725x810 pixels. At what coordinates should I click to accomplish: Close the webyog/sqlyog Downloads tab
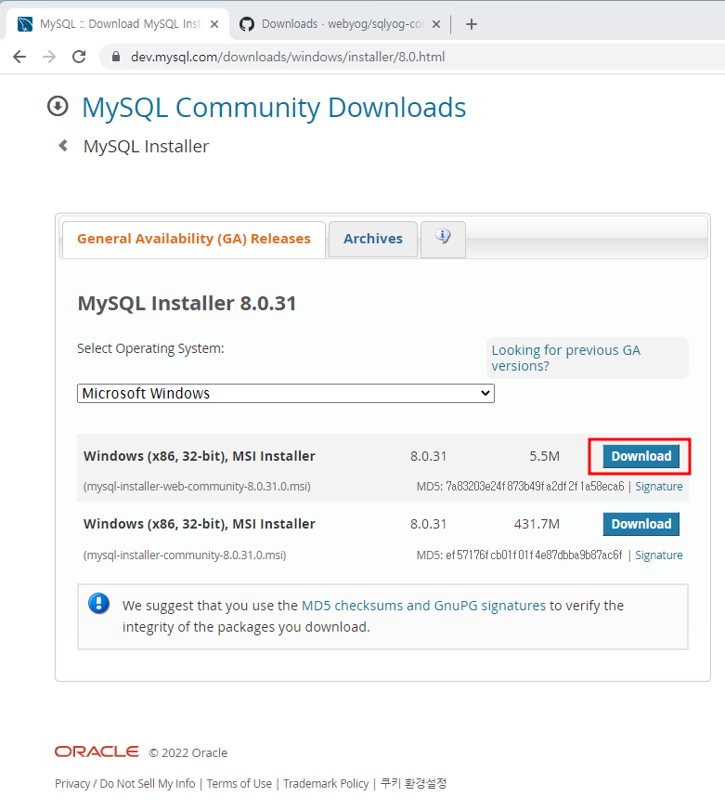[x=436, y=24]
